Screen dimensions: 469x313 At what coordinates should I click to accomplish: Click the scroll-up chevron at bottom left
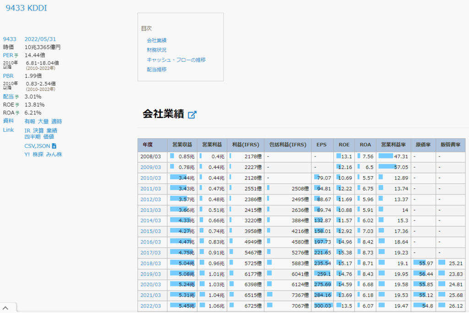(5, 308)
